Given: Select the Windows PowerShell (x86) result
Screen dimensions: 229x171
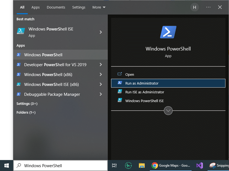Looking at the screenshot, I should [x=60, y=74].
